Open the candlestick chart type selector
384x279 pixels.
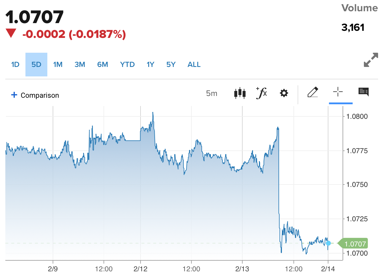pos(240,93)
